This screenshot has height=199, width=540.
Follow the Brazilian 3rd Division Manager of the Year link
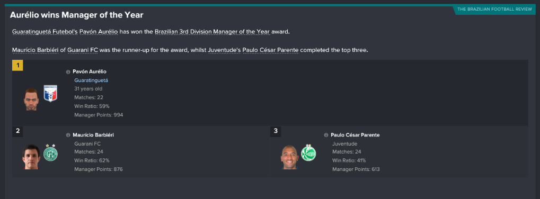(x=213, y=32)
